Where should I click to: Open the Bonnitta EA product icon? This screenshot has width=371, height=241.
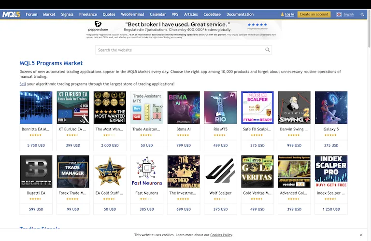pyautogui.click(x=36, y=108)
